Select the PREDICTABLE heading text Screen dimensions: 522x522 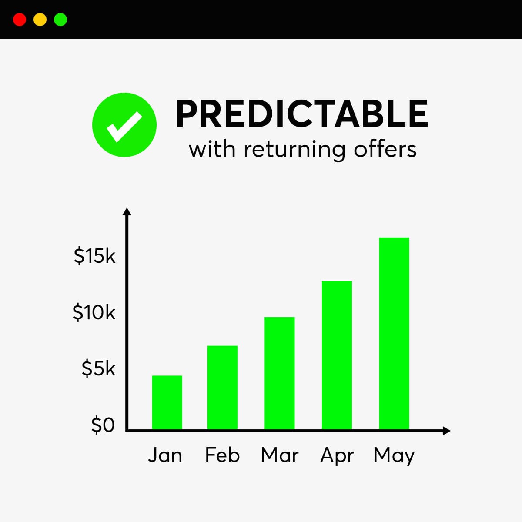(x=302, y=114)
